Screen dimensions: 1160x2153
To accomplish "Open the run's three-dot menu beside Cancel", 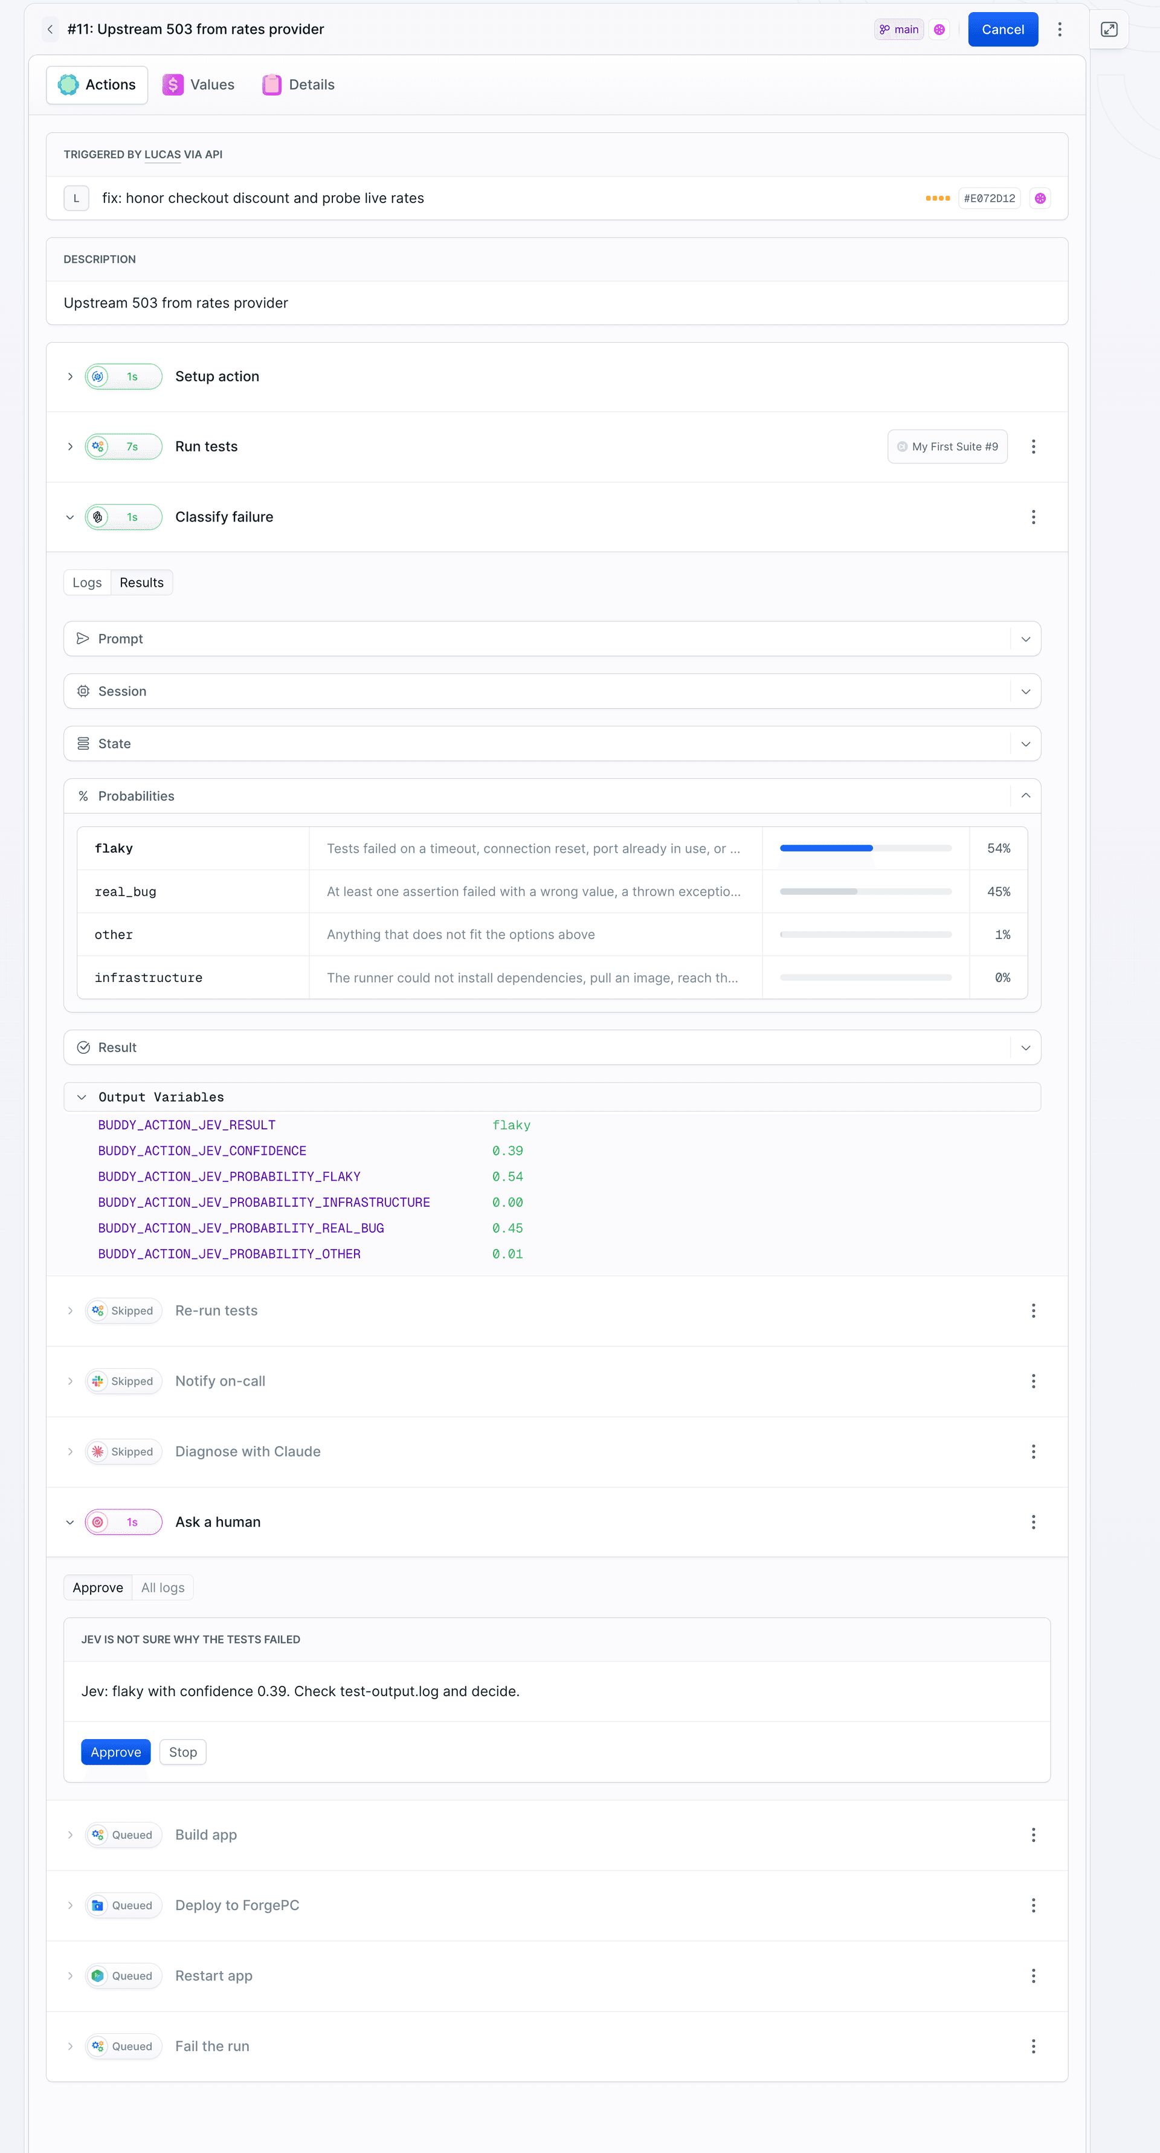I will click(1060, 29).
